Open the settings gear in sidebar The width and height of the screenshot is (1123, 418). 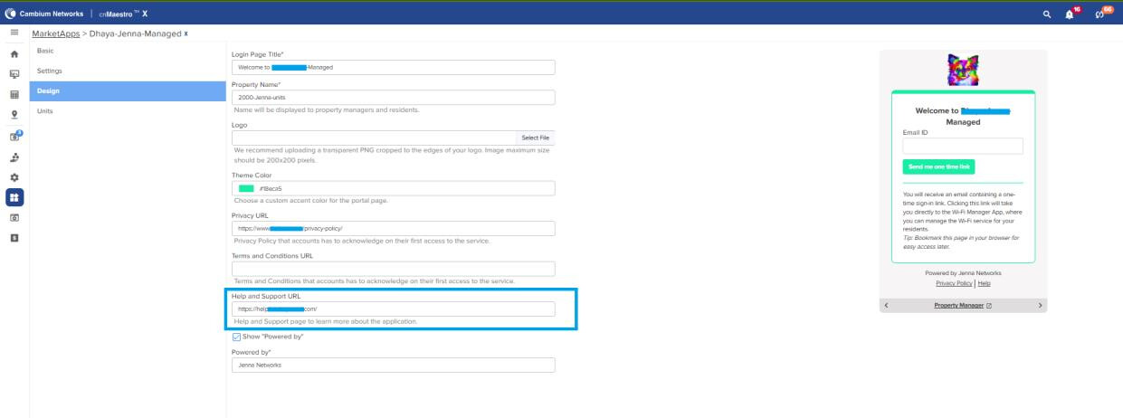[x=14, y=176]
